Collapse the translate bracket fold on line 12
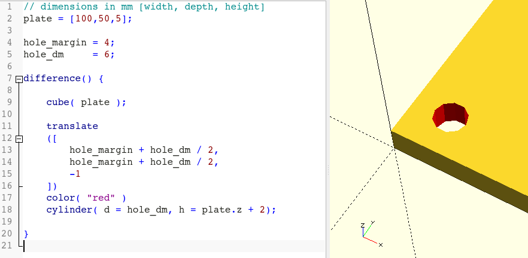The width and height of the screenshot is (528, 258). pos(19,139)
